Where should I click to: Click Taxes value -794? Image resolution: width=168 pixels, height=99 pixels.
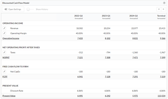(x=108, y=53)
